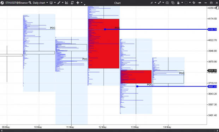Click the POC label on 11 May profile

[85, 59]
